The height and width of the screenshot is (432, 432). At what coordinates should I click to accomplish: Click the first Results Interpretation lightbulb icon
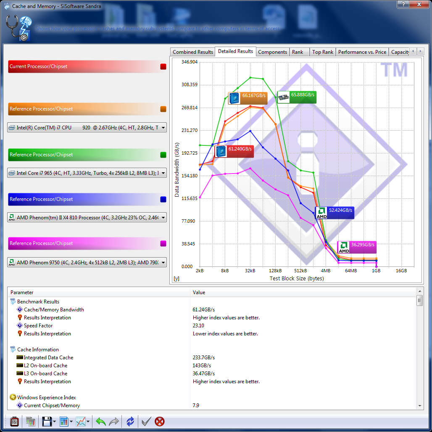click(20, 317)
